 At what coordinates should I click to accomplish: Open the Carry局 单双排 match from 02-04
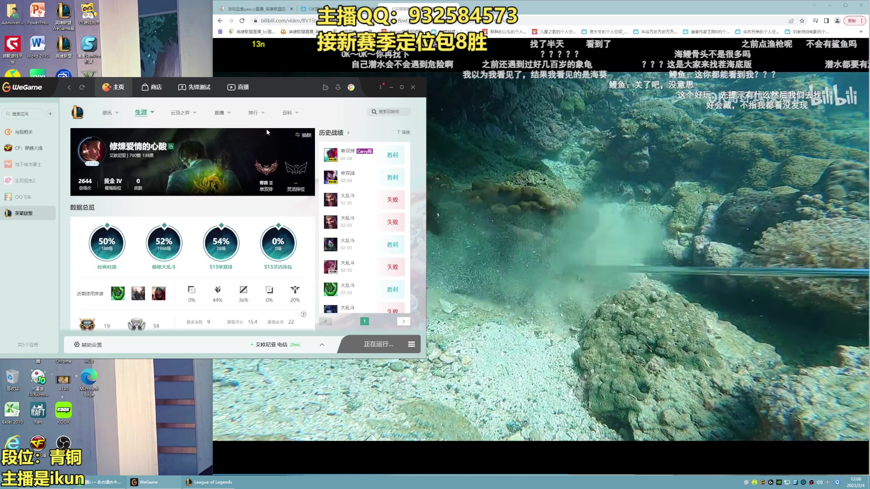(x=364, y=155)
